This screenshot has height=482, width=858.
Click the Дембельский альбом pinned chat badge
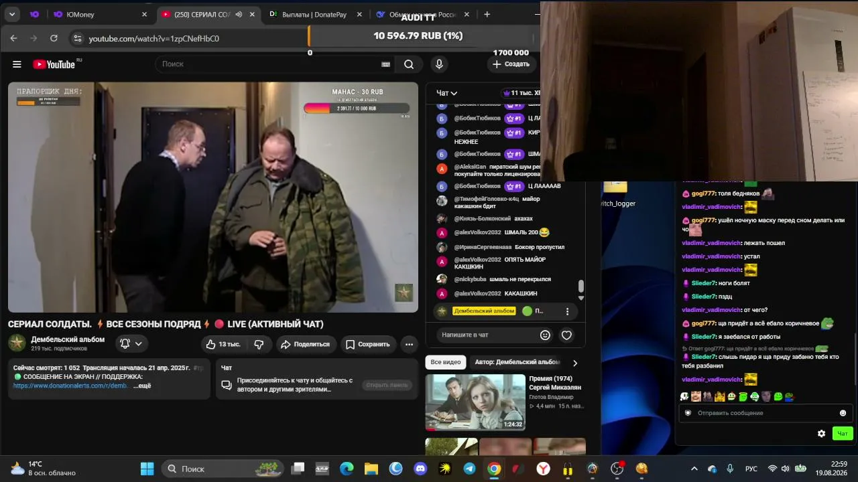pyautogui.click(x=485, y=311)
